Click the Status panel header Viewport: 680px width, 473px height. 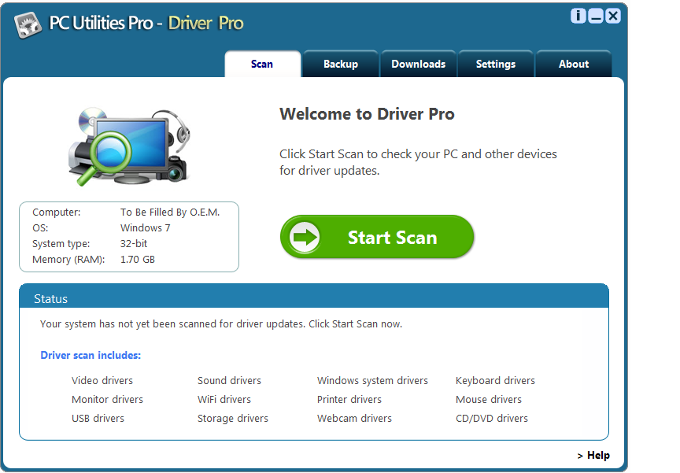(314, 296)
